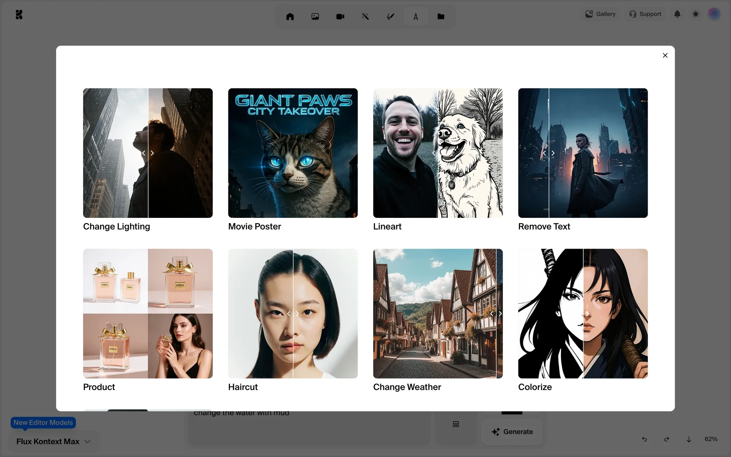The image size is (731, 457).
Task: Open the Assets folder icon
Action: pyautogui.click(x=441, y=16)
